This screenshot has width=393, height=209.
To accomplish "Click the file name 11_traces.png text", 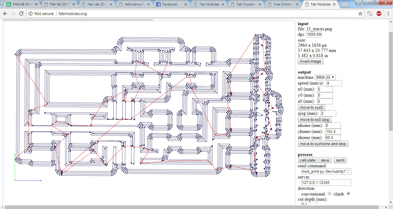I will [319, 29].
